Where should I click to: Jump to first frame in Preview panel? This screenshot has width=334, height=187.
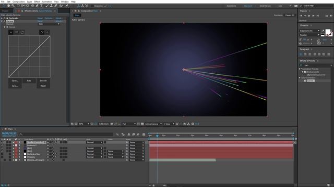(301, 16)
